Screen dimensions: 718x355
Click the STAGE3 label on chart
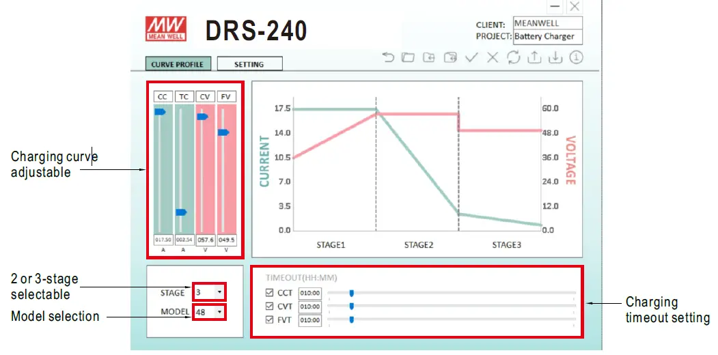506,245
